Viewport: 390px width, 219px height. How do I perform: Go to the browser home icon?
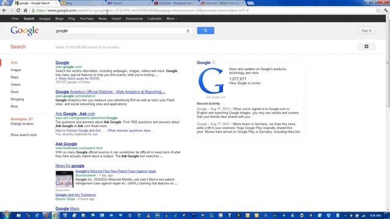(25, 10)
